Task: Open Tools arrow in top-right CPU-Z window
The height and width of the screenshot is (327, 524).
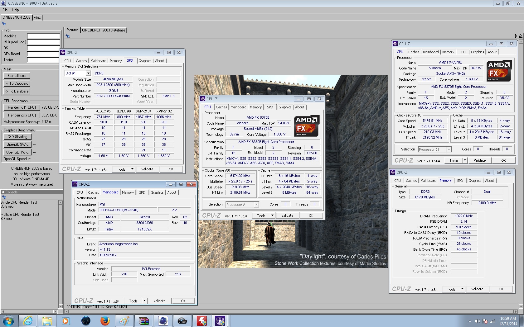Action: (465, 160)
